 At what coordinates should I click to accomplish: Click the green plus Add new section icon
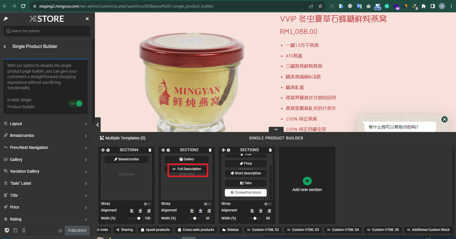tap(307, 181)
